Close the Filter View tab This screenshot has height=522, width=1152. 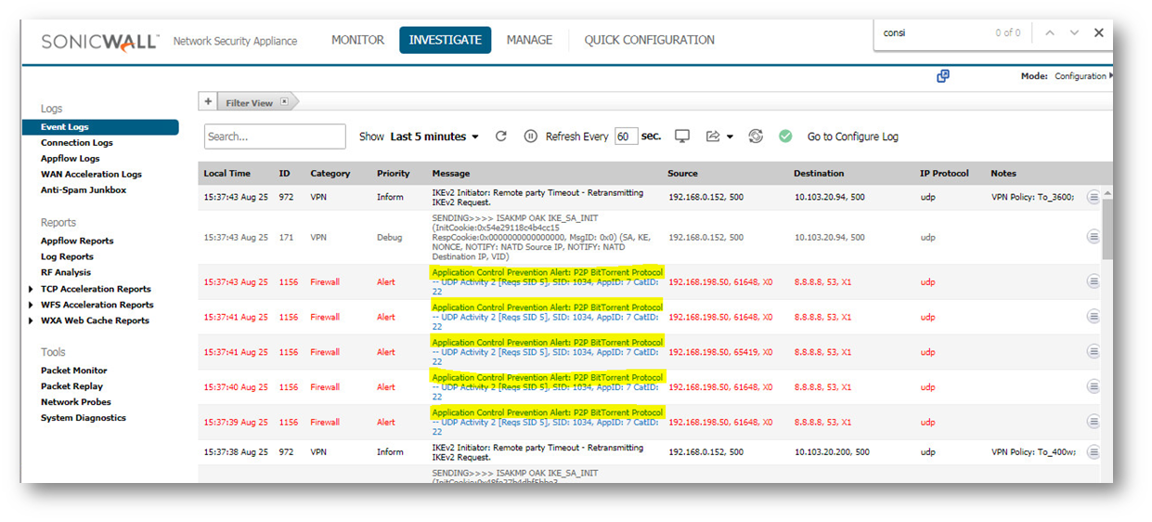(284, 102)
